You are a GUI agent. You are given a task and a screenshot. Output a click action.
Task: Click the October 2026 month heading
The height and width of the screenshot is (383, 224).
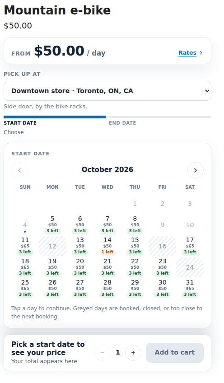107,169
